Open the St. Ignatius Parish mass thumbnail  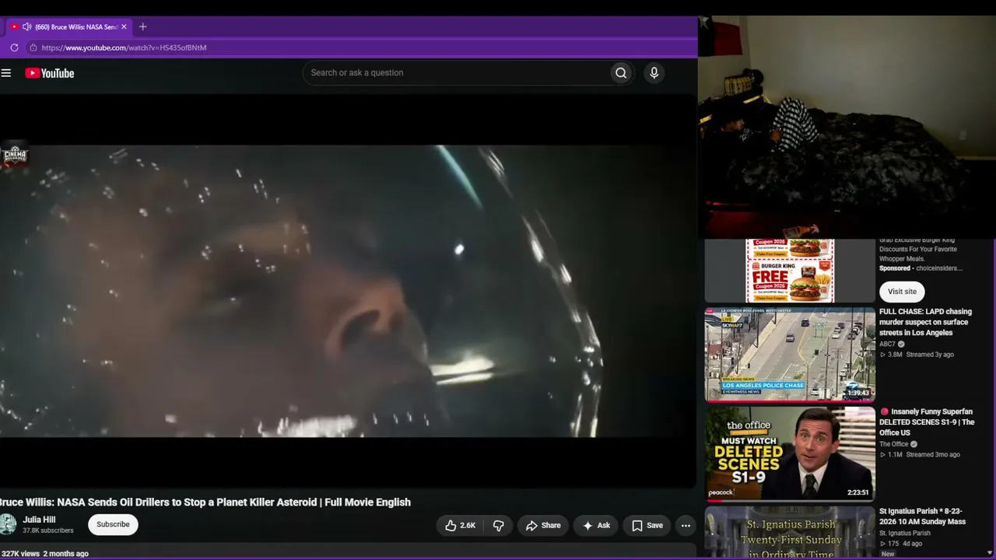pyautogui.click(x=790, y=533)
